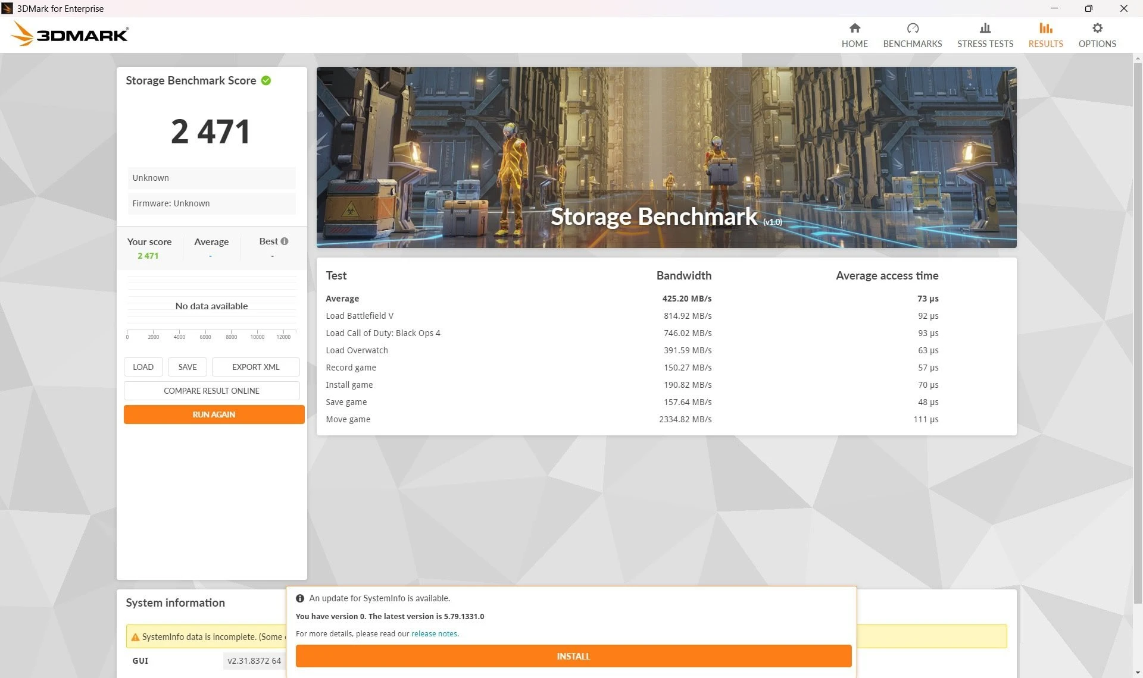Select the Save game row
Viewport: 1143px width, 678px height.
click(666, 402)
